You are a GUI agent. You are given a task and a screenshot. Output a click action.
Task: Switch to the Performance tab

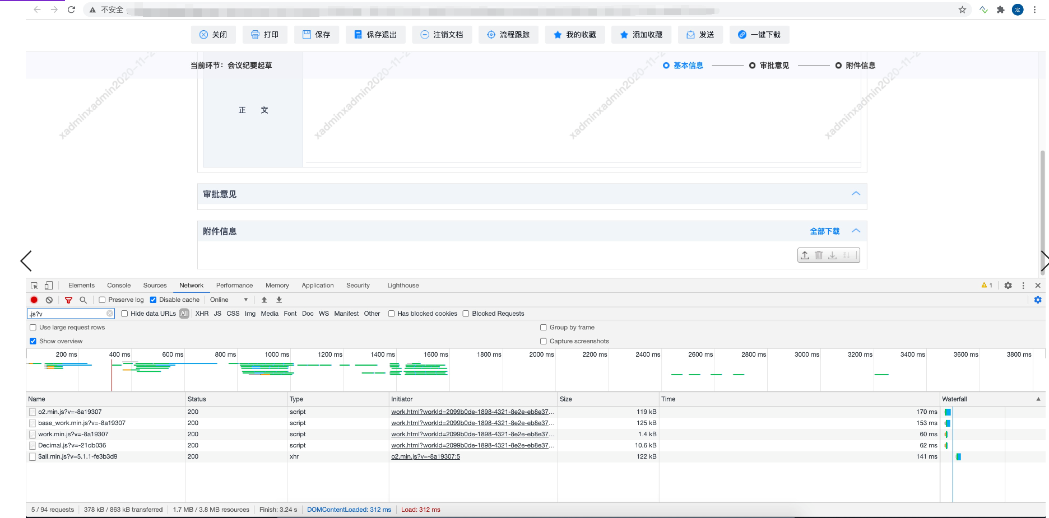234,286
